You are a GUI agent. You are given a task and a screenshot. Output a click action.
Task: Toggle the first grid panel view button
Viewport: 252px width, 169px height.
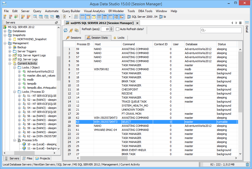tap(82, 17)
